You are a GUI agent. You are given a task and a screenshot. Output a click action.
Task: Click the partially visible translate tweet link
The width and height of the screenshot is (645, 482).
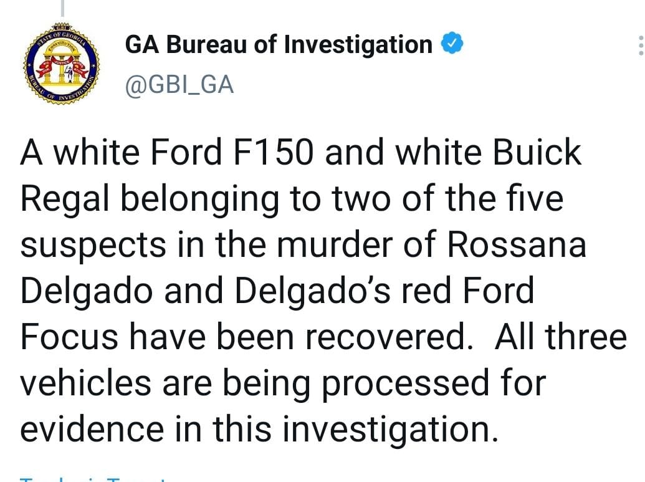click(93, 479)
